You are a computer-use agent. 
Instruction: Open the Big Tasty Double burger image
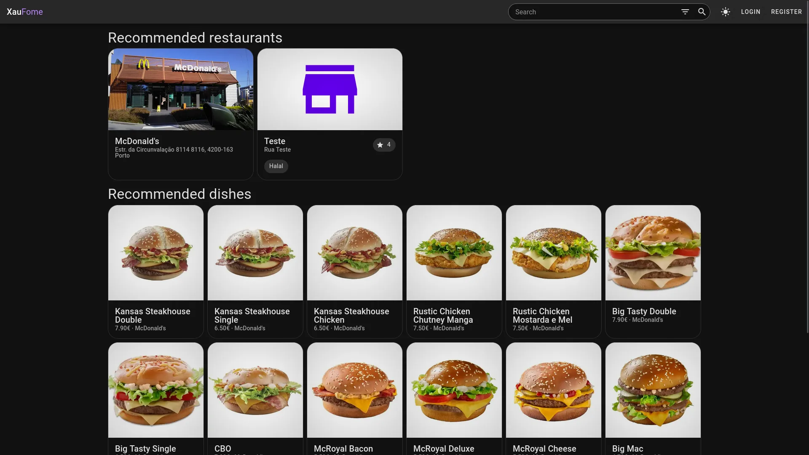tap(653, 253)
